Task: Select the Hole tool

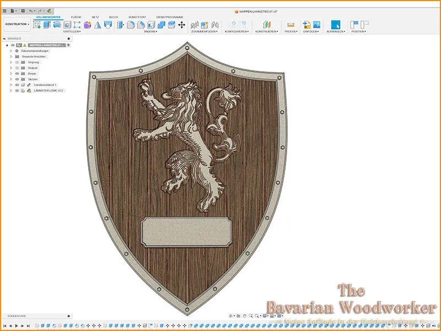Action: 67,25
